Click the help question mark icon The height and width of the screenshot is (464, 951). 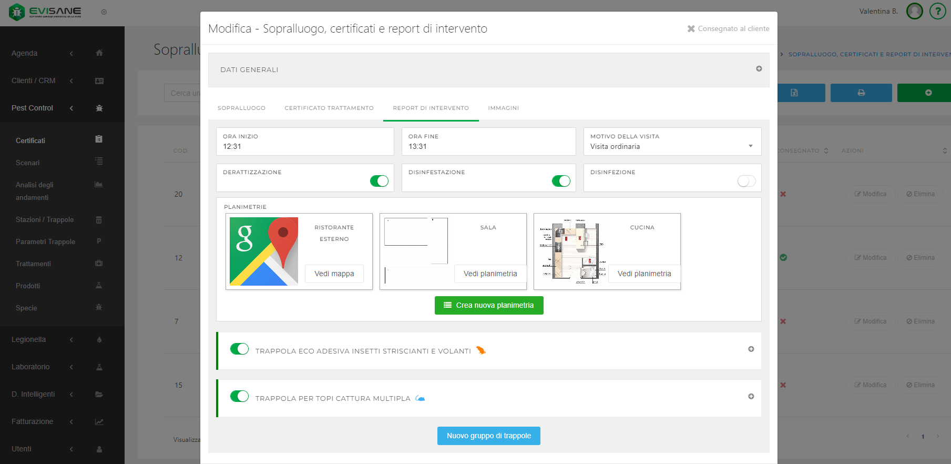(x=937, y=11)
